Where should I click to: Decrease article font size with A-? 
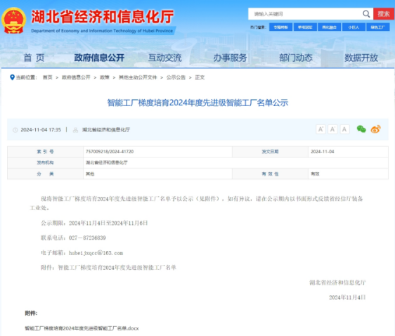coord(332,129)
